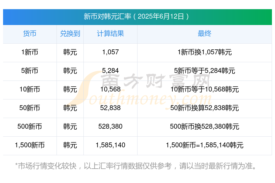This screenshot has width=275, height=183.
Task: Select the 5,284 result value
Action: [111, 70]
